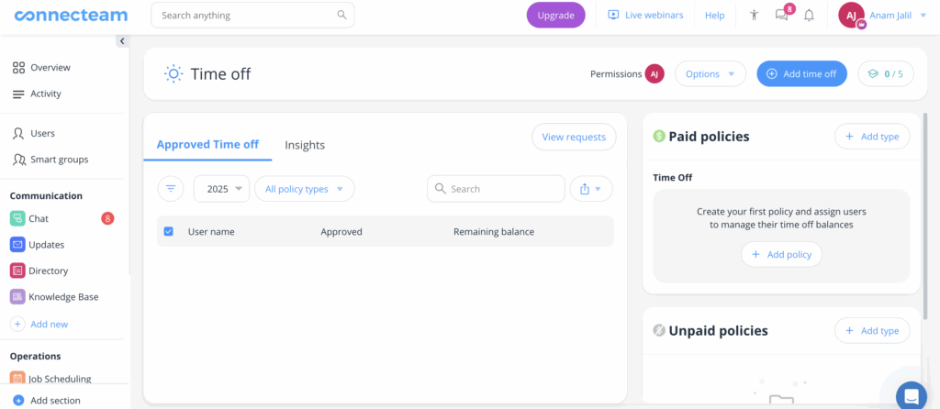Open Knowledge Base from the sidebar

(x=63, y=297)
